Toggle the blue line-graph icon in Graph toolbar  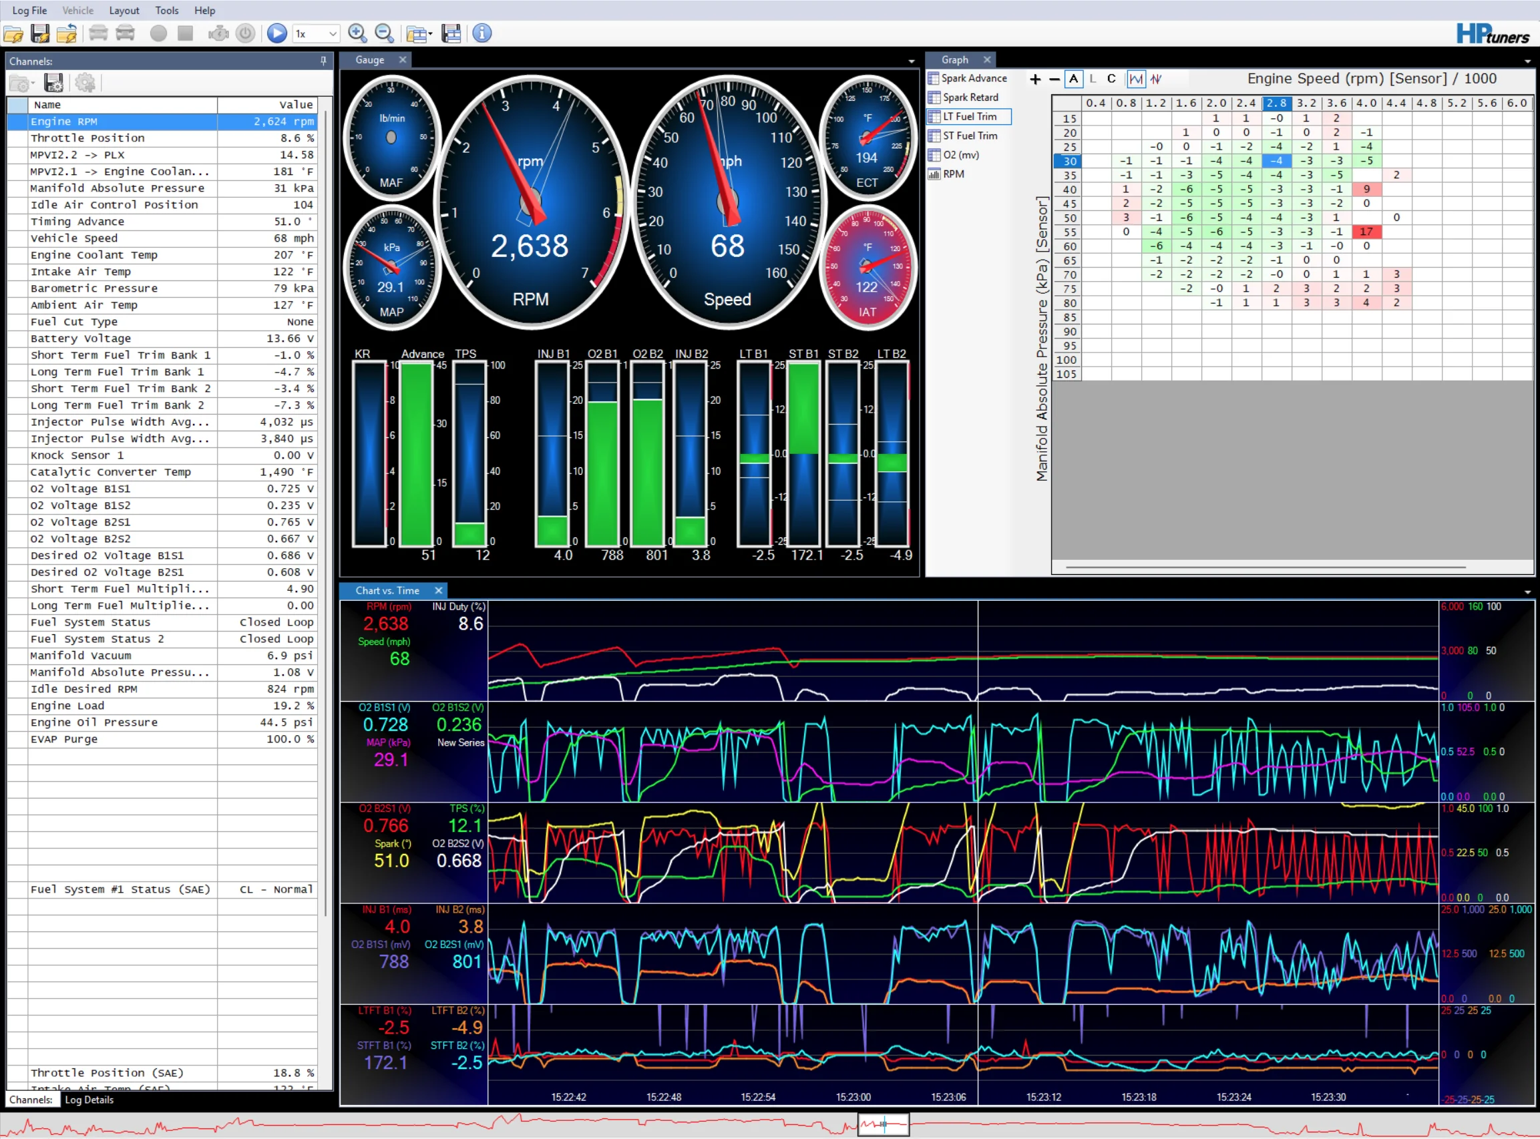(x=1135, y=79)
